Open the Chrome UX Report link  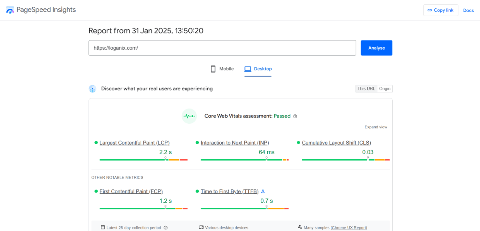point(349,228)
